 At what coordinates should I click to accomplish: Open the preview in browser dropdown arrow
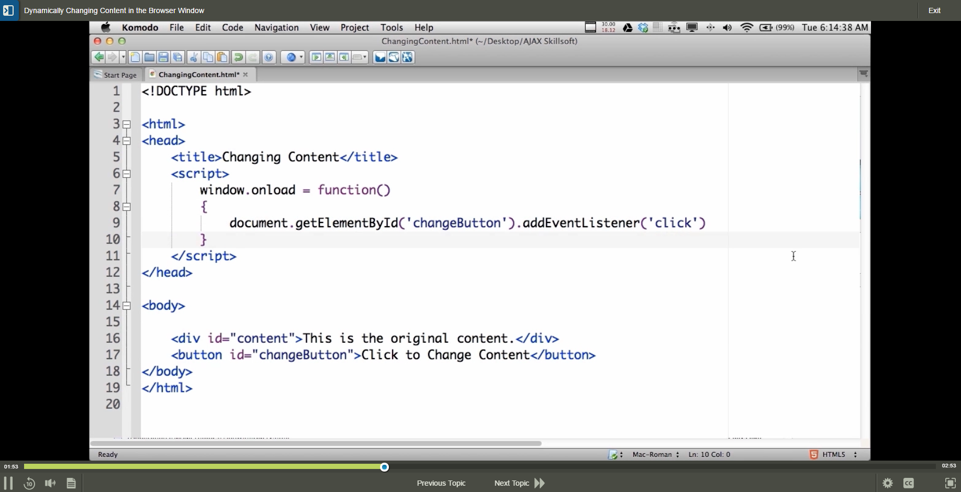pyautogui.click(x=301, y=58)
